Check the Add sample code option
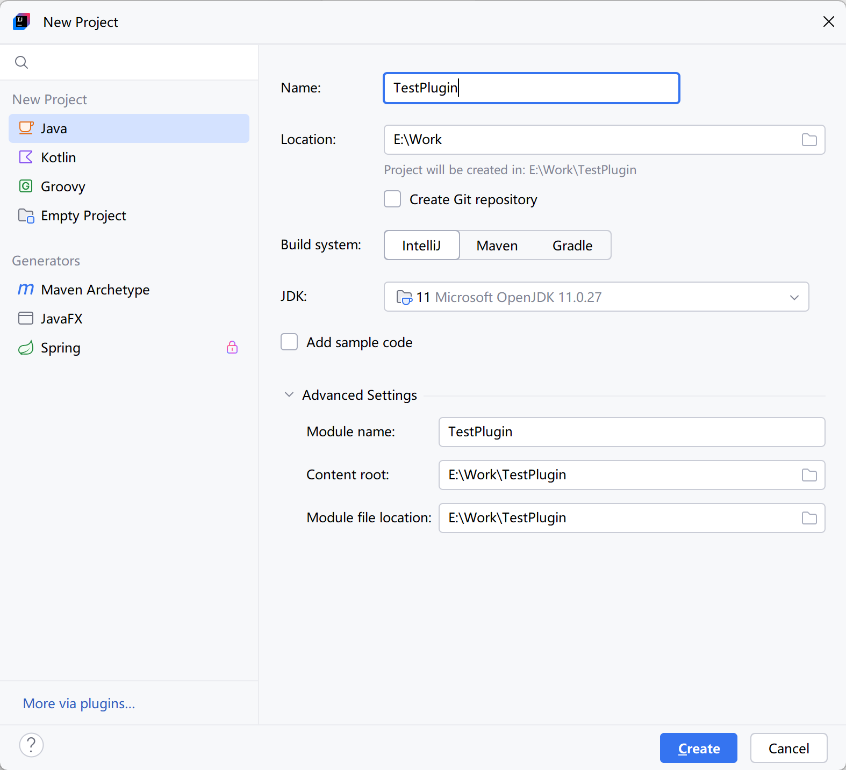Image resolution: width=846 pixels, height=770 pixels. pos(289,342)
